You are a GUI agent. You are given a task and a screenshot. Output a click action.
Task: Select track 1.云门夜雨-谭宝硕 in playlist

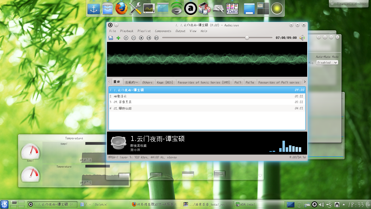point(207,90)
